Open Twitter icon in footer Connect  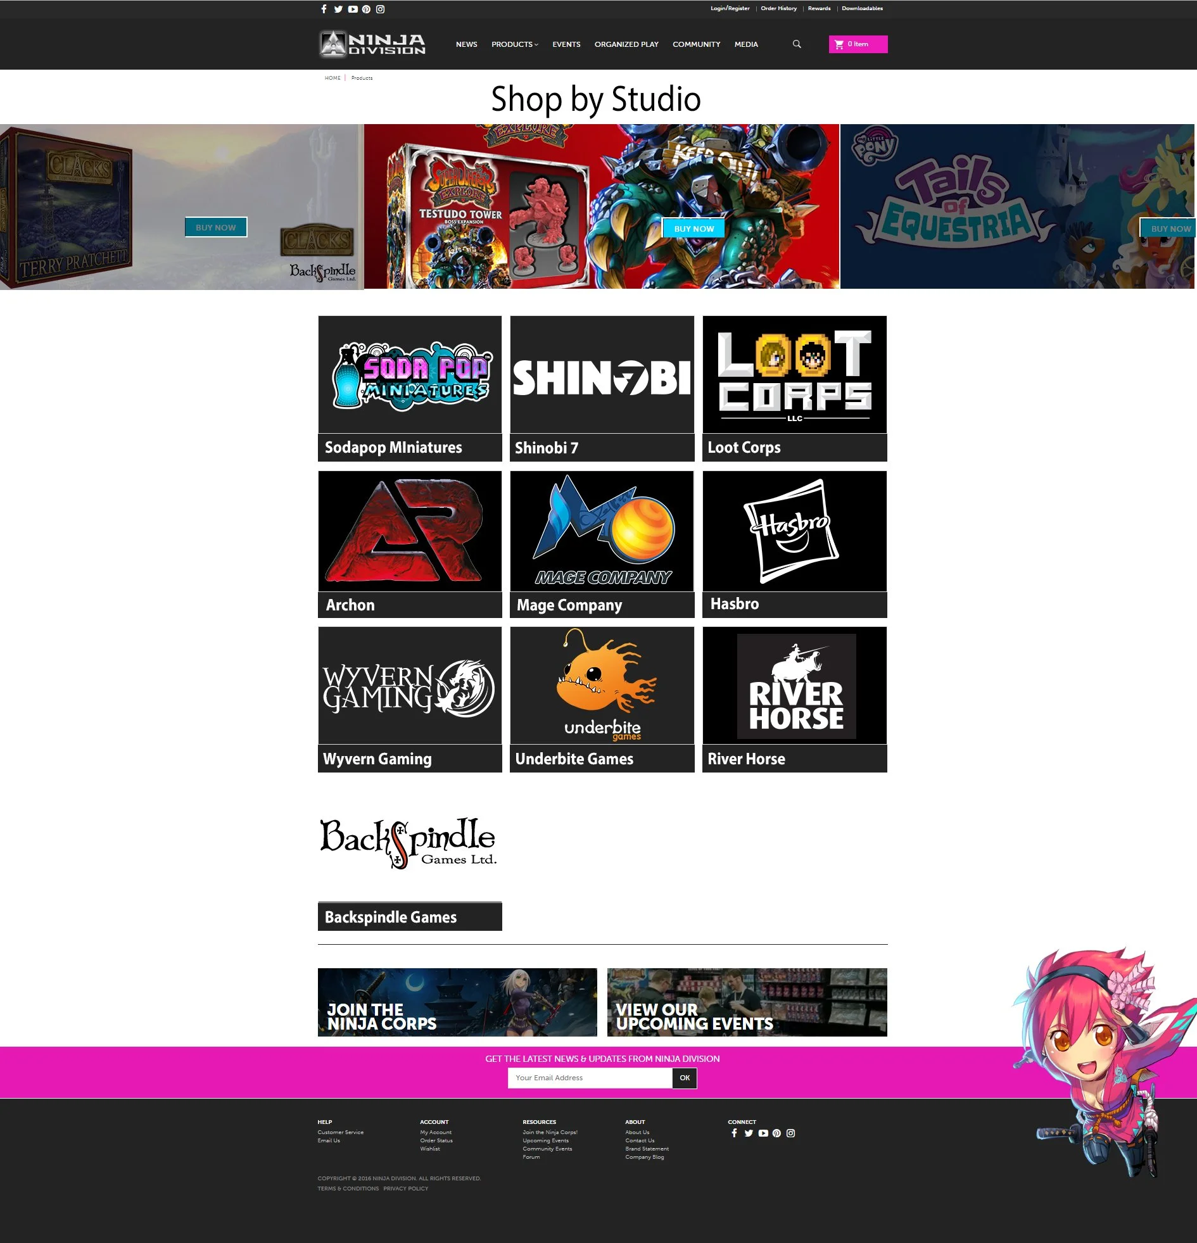click(749, 1133)
